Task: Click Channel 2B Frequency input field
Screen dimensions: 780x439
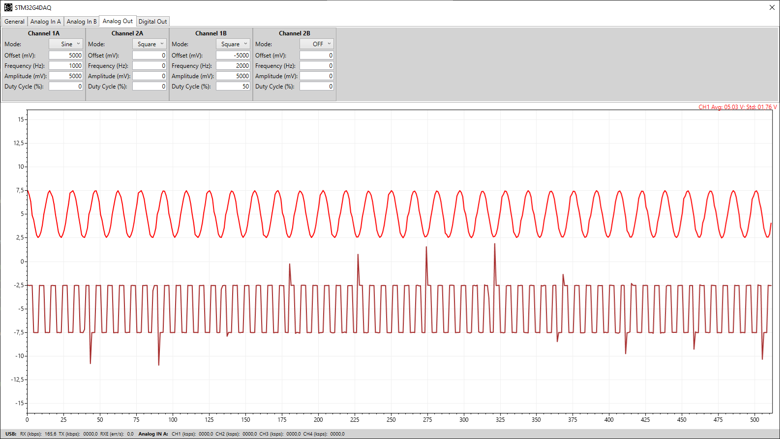Action: (x=317, y=66)
